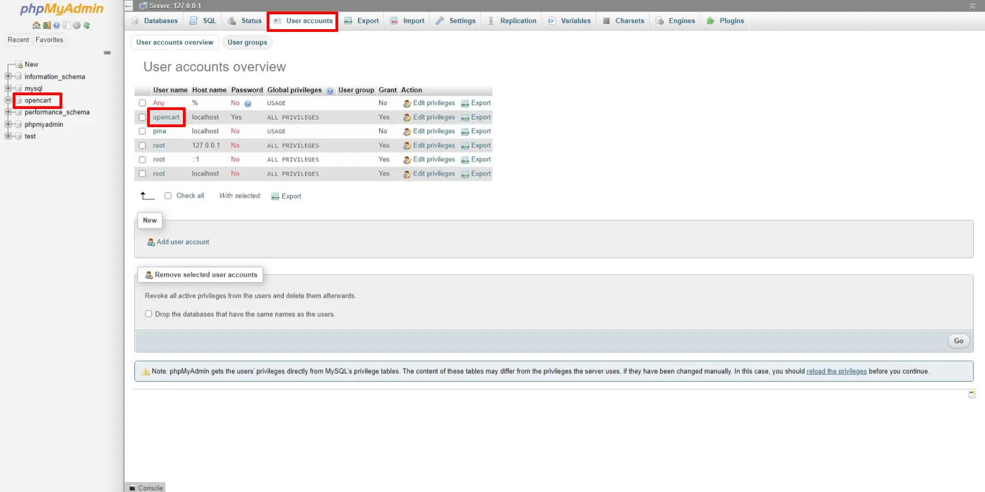The height and width of the screenshot is (492, 985).
Task: Click the Go button
Action: pyautogui.click(x=959, y=341)
